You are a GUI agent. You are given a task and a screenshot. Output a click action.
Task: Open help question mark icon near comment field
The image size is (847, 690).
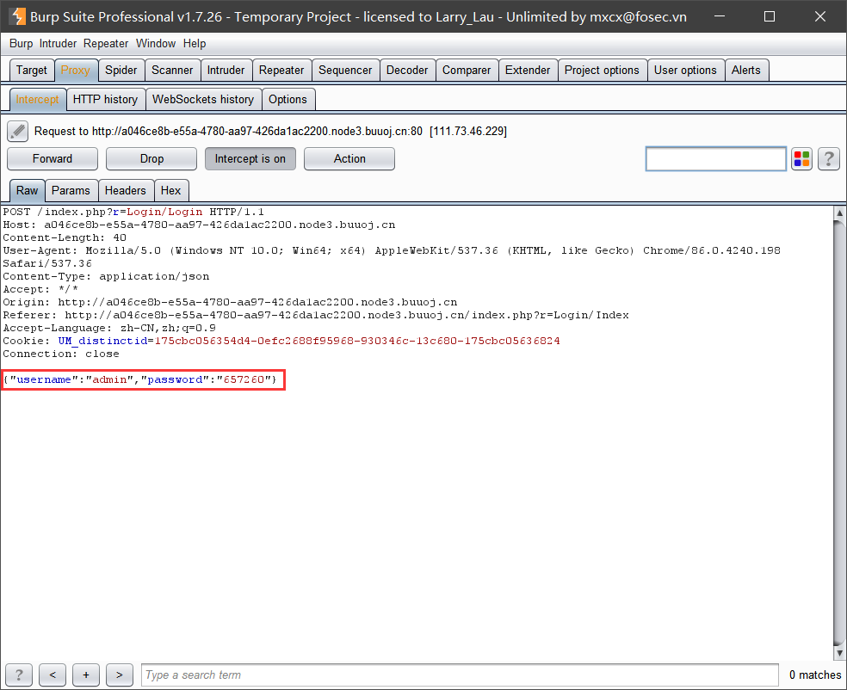pyautogui.click(x=829, y=158)
